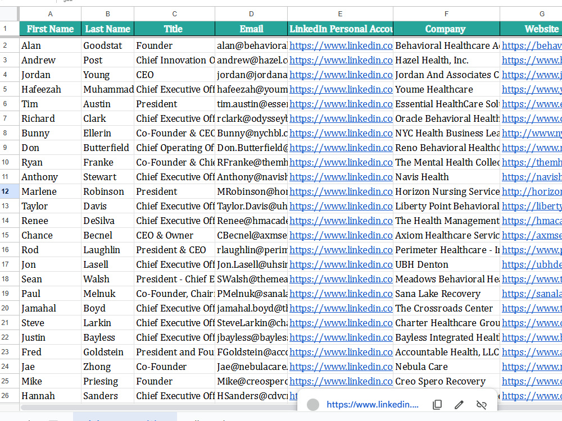The width and height of the screenshot is (562, 421).
Task: Select the tim.austin email cell
Action: [x=251, y=104]
